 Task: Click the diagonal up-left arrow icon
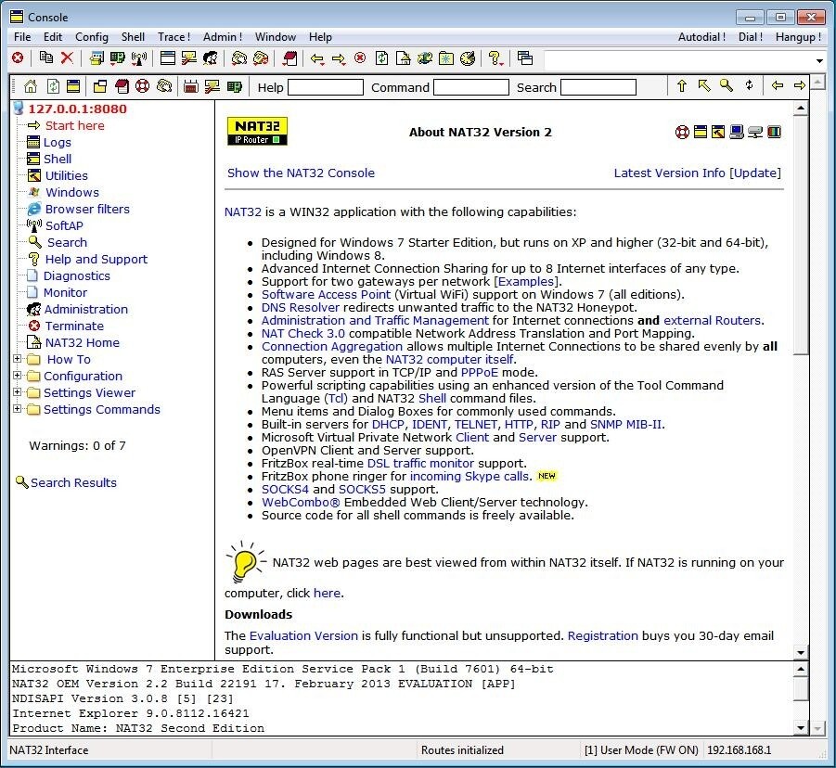click(703, 86)
